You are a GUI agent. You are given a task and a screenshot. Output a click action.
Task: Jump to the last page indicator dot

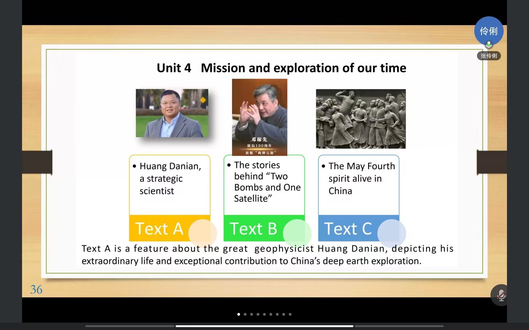pyautogui.click(x=290, y=314)
